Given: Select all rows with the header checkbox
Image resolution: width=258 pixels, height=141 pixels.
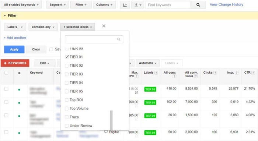Looking at the screenshot, I should (6, 73).
